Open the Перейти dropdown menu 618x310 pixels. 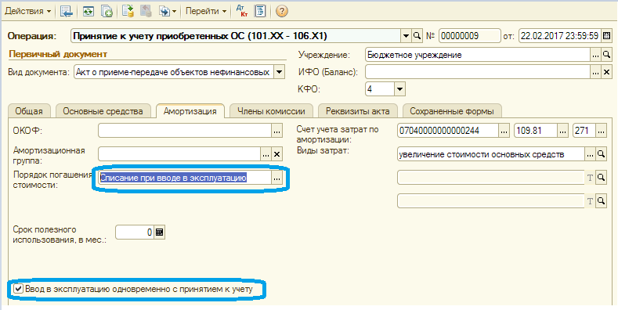[x=206, y=12]
